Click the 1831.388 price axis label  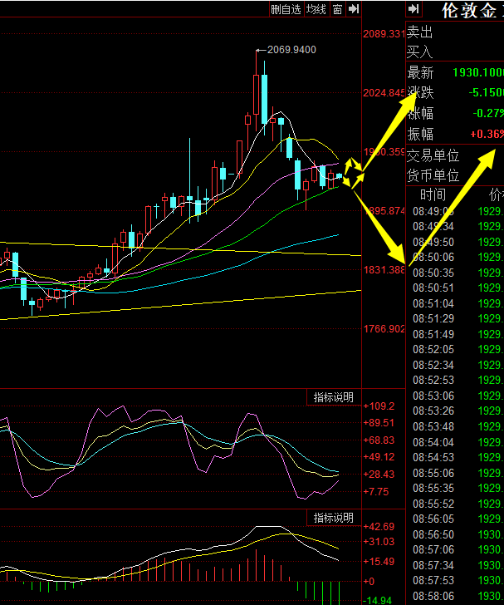pyautogui.click(x=384, y=270)
